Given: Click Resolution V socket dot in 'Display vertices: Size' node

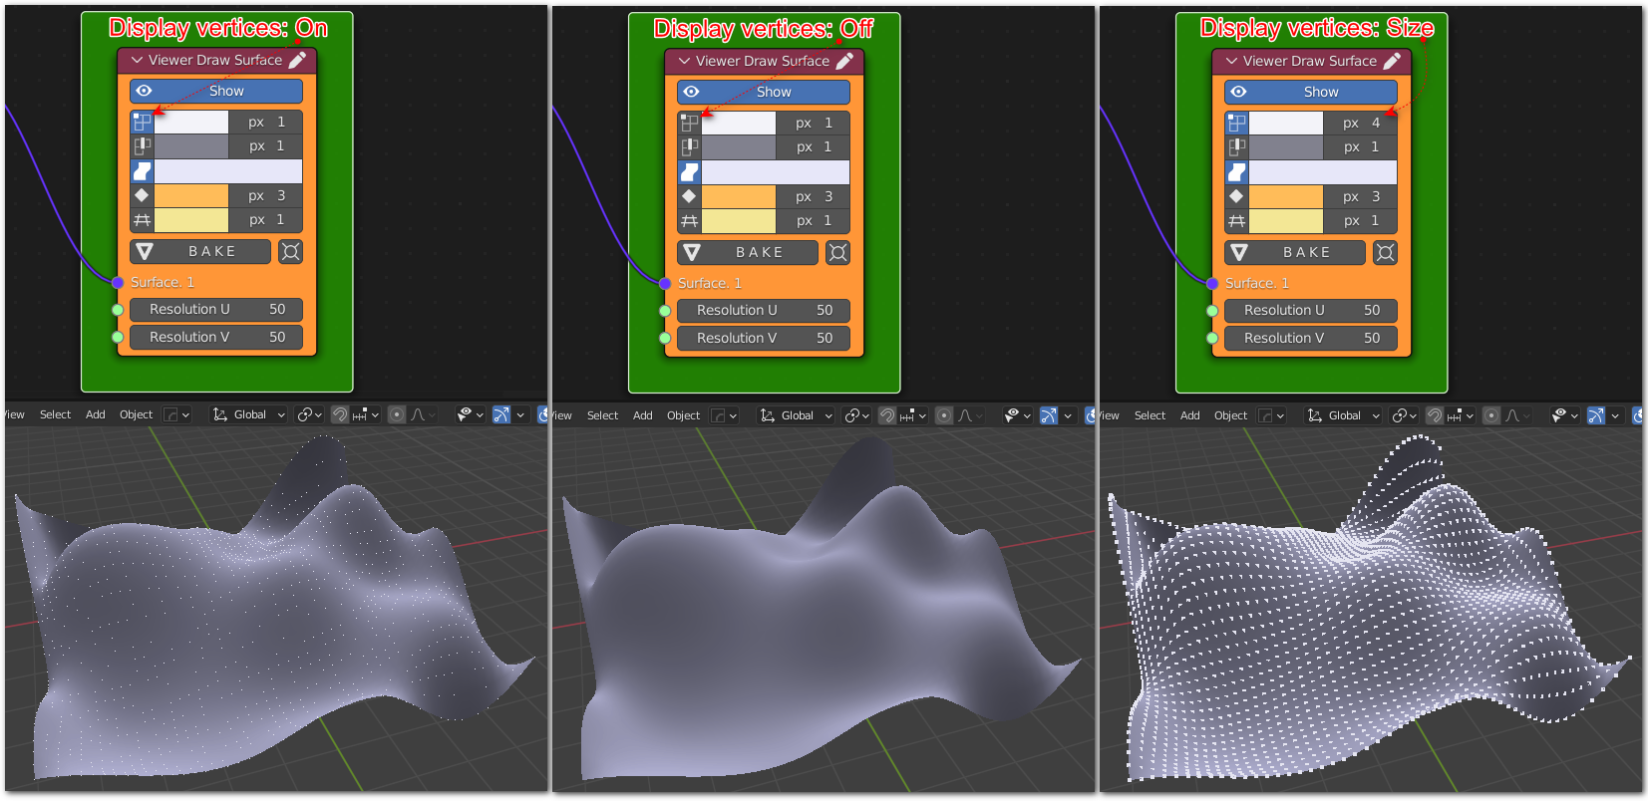Looking at the screenshot, I should click(x=1212, y=339).
